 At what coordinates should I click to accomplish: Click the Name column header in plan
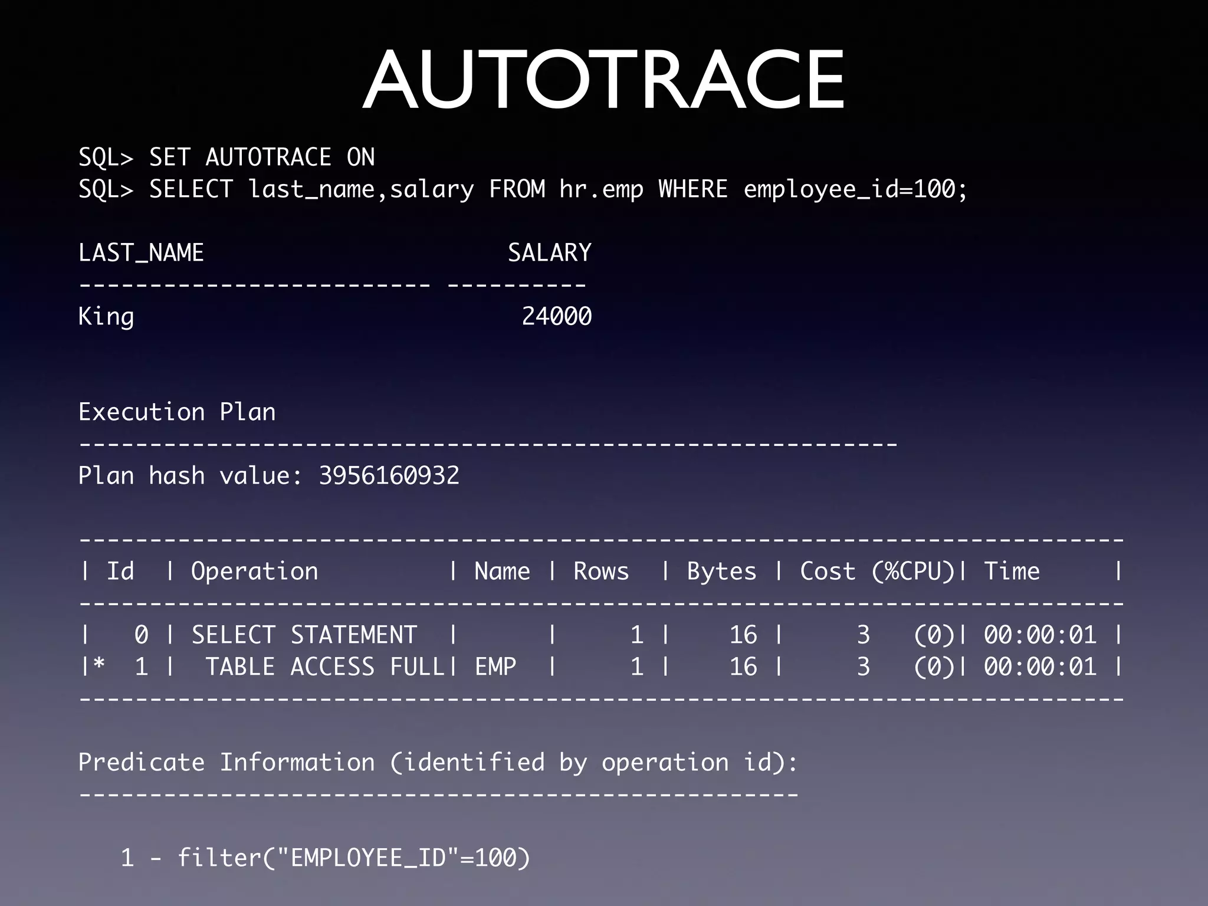tap(502, 572)
